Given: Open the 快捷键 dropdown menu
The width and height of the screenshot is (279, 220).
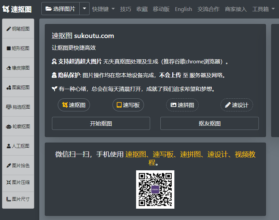Looking at the screenshot, I should click(x=103, y=9).
